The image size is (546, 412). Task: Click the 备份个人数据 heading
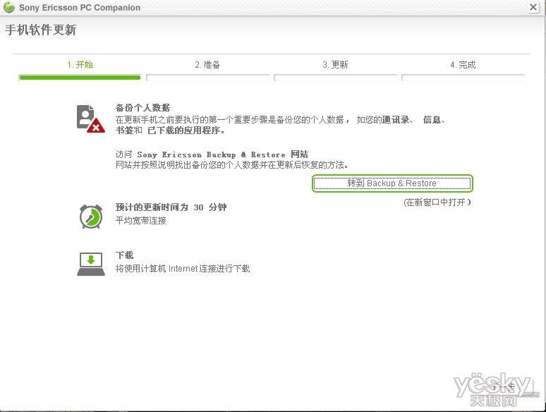tap(142, 108)
